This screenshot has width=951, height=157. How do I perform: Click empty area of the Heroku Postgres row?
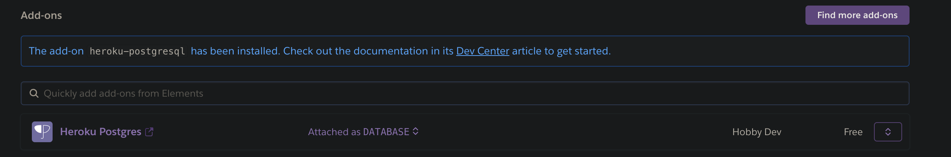point(574,132)
